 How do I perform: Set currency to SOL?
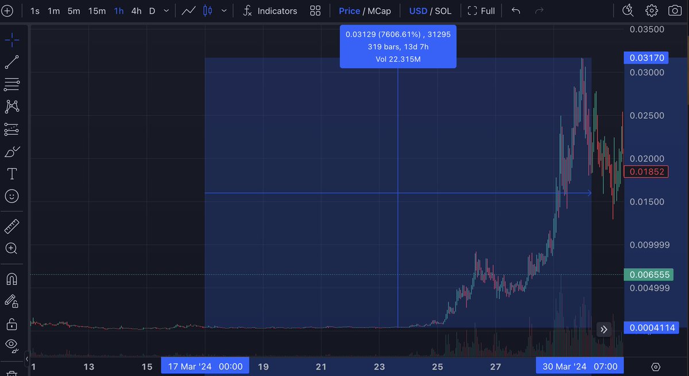(443, 11)
